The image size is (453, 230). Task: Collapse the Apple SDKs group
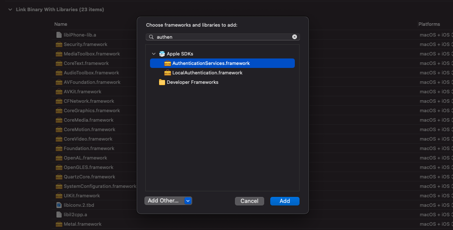[x=154, y=54]
